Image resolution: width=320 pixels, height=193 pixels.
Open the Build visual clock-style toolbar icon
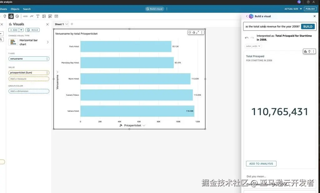pos(17,16)
